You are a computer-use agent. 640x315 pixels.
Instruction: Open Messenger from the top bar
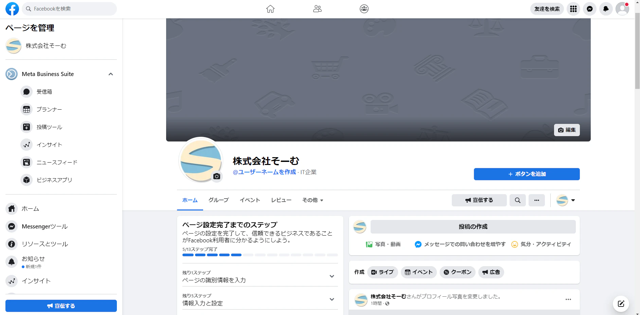click(x=589, y=8)
